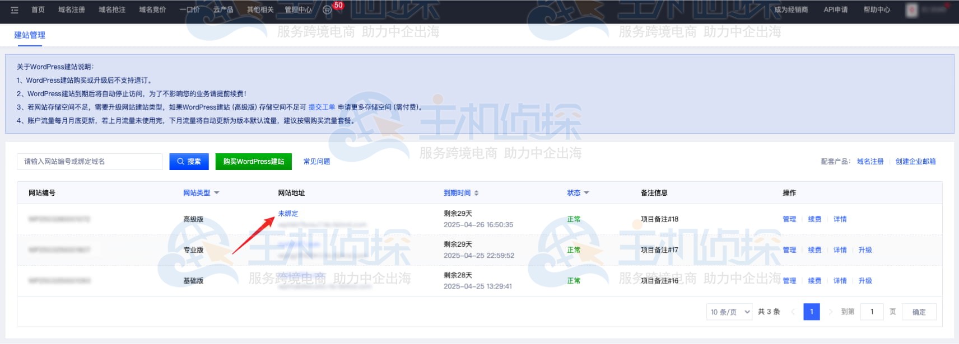This screenshot has height=344, width=959.
Task: Toggle the hamburger menu icon
Action: 15,10
